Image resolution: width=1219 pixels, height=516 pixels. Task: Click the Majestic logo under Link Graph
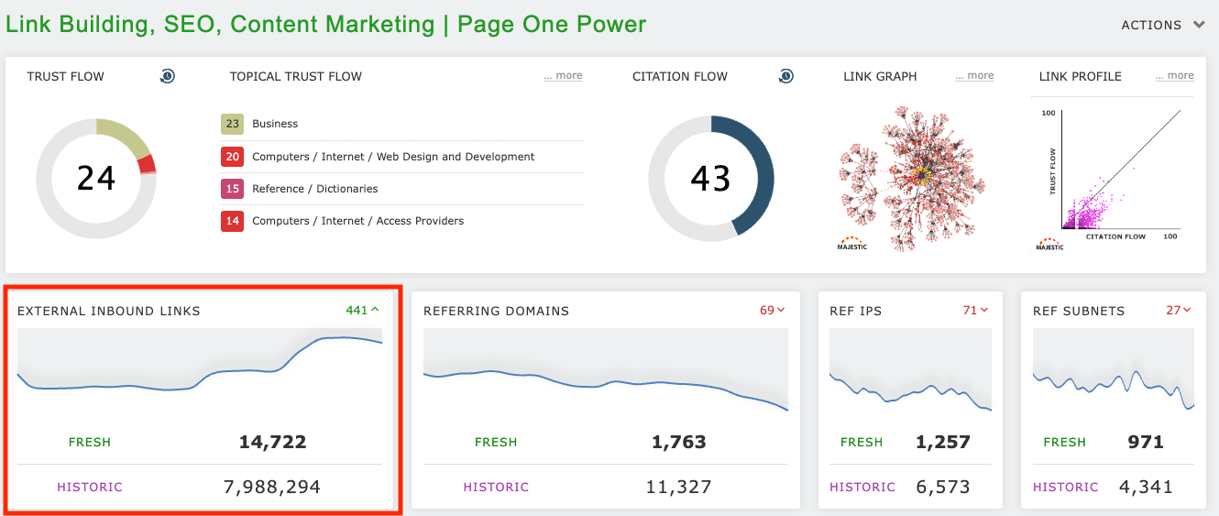tap(852, 244)
